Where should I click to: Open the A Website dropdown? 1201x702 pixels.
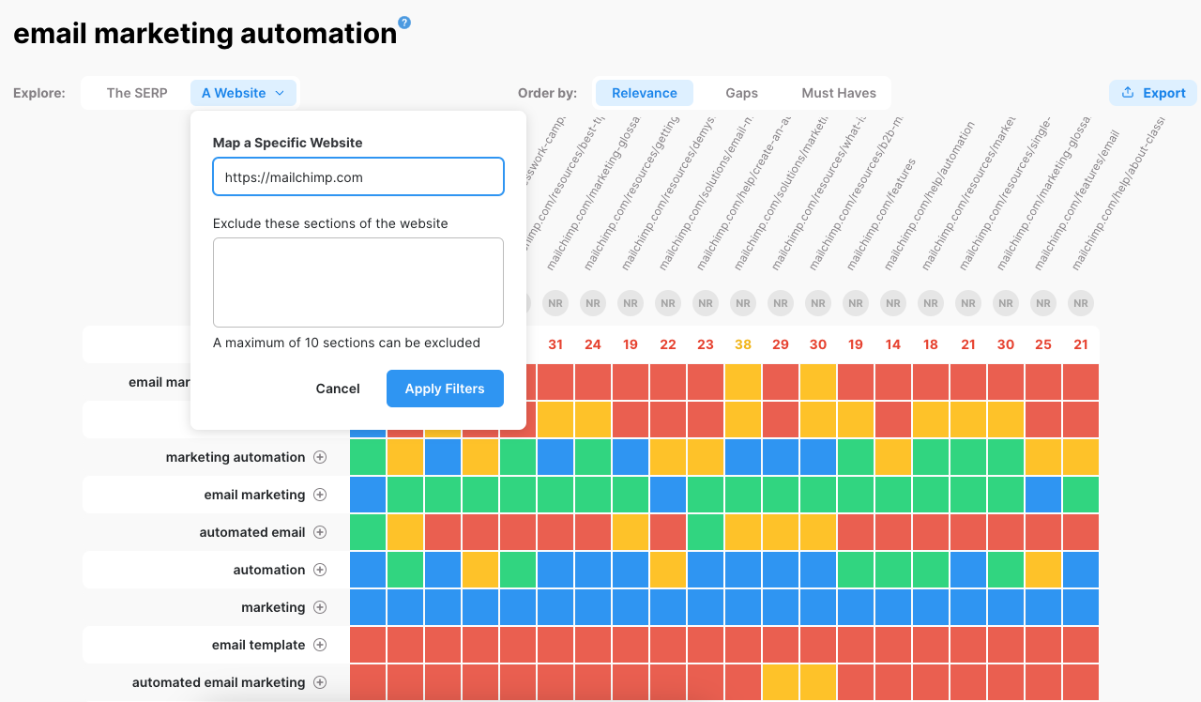pyautogui.click(x=243, y=93)
